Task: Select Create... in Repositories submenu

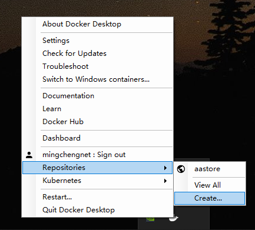Action: tap(210, 198)
